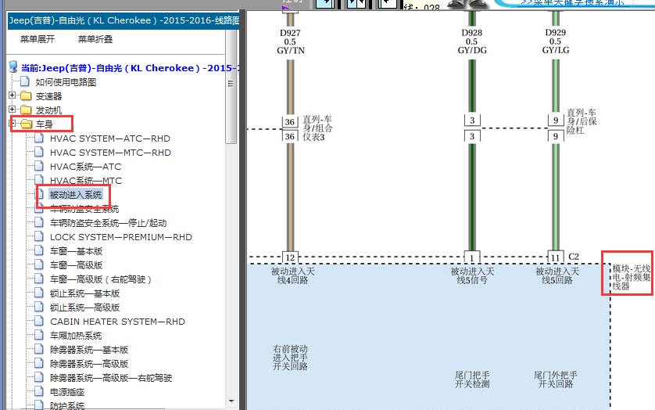Viewport: 655px width, 410px height.
Task: Click the page icon of CABIN HEATER SYSTEM—RHD
Action: pyautogui.click(x=39, y=322)
